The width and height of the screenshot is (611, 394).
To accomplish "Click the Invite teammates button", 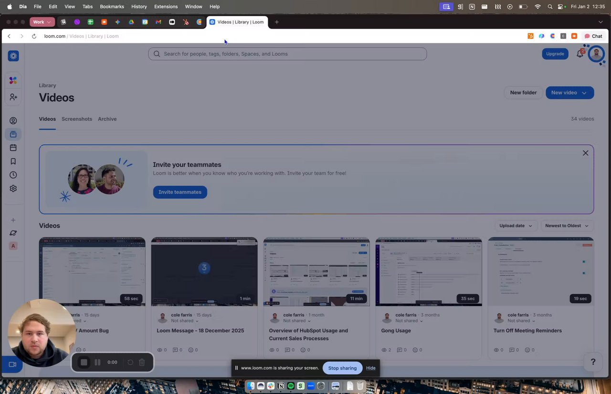I will tap(180, 192).
